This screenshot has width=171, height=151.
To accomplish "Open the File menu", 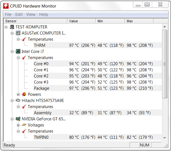I will pyautogui.click(x=8, y=14).
